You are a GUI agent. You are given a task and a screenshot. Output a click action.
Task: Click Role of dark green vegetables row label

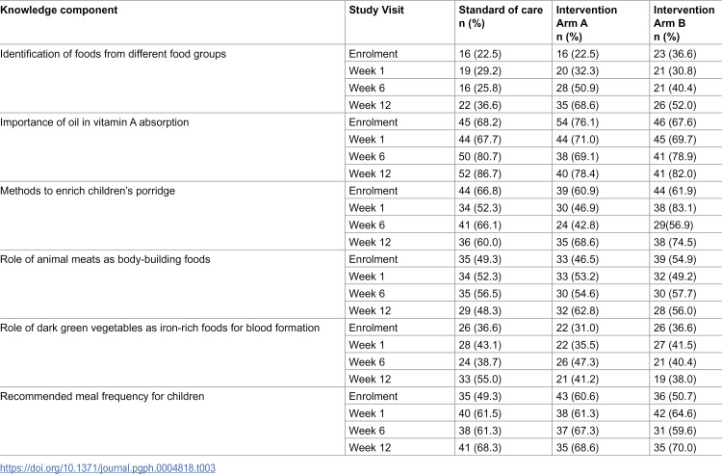160,328
